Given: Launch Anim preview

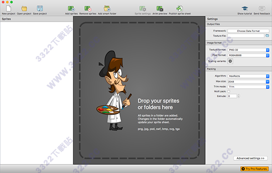Looking at the screenshot, I should 160,10.
